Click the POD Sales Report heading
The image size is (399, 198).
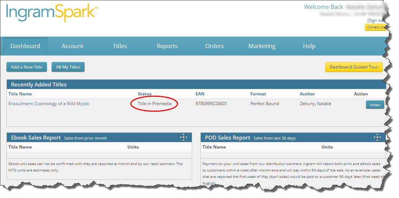(228, 138)
